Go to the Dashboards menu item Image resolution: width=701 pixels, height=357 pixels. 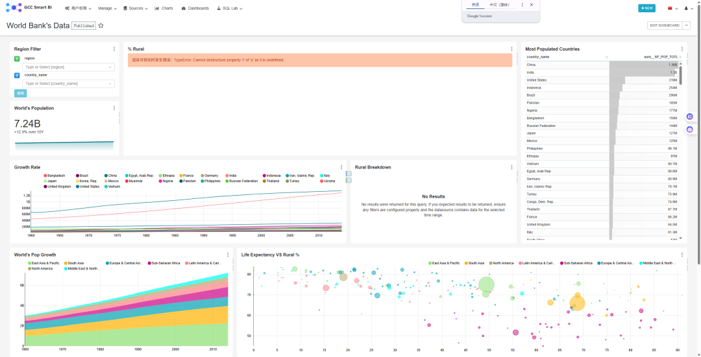195,8
